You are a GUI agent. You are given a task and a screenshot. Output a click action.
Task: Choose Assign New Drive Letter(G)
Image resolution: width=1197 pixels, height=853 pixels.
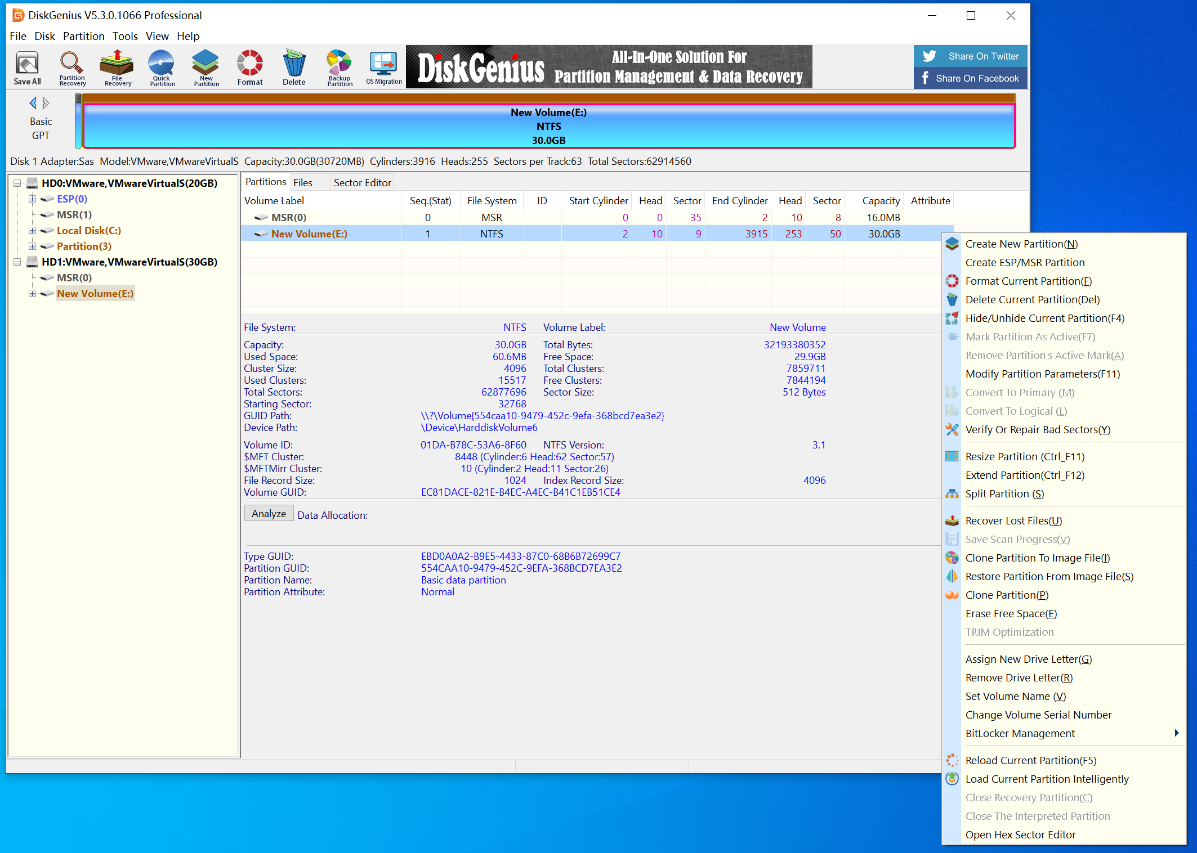(x=1029, y=659)
